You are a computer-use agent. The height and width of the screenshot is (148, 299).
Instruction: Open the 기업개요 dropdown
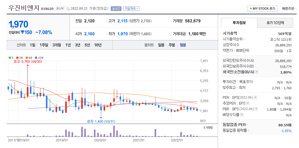[131, 8]
